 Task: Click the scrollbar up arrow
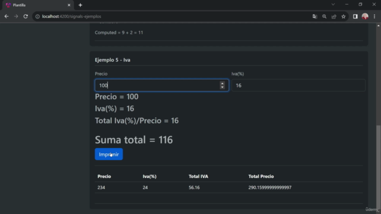(x=379, y=26)
